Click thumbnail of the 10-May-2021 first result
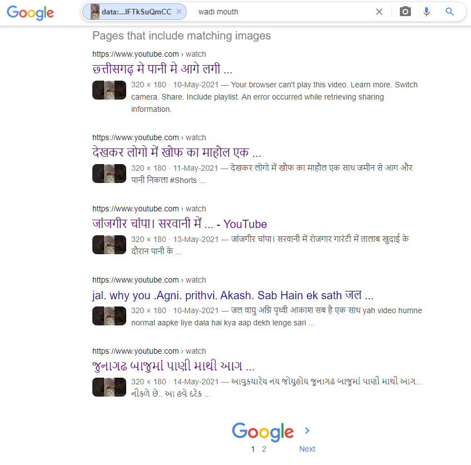 click(109, 90)
